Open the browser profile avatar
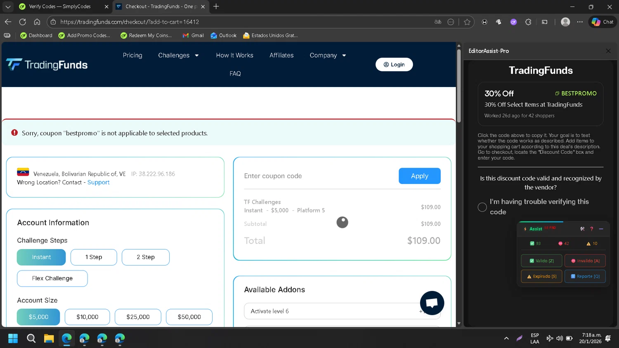619x348 pixels. tap(565, 22)
